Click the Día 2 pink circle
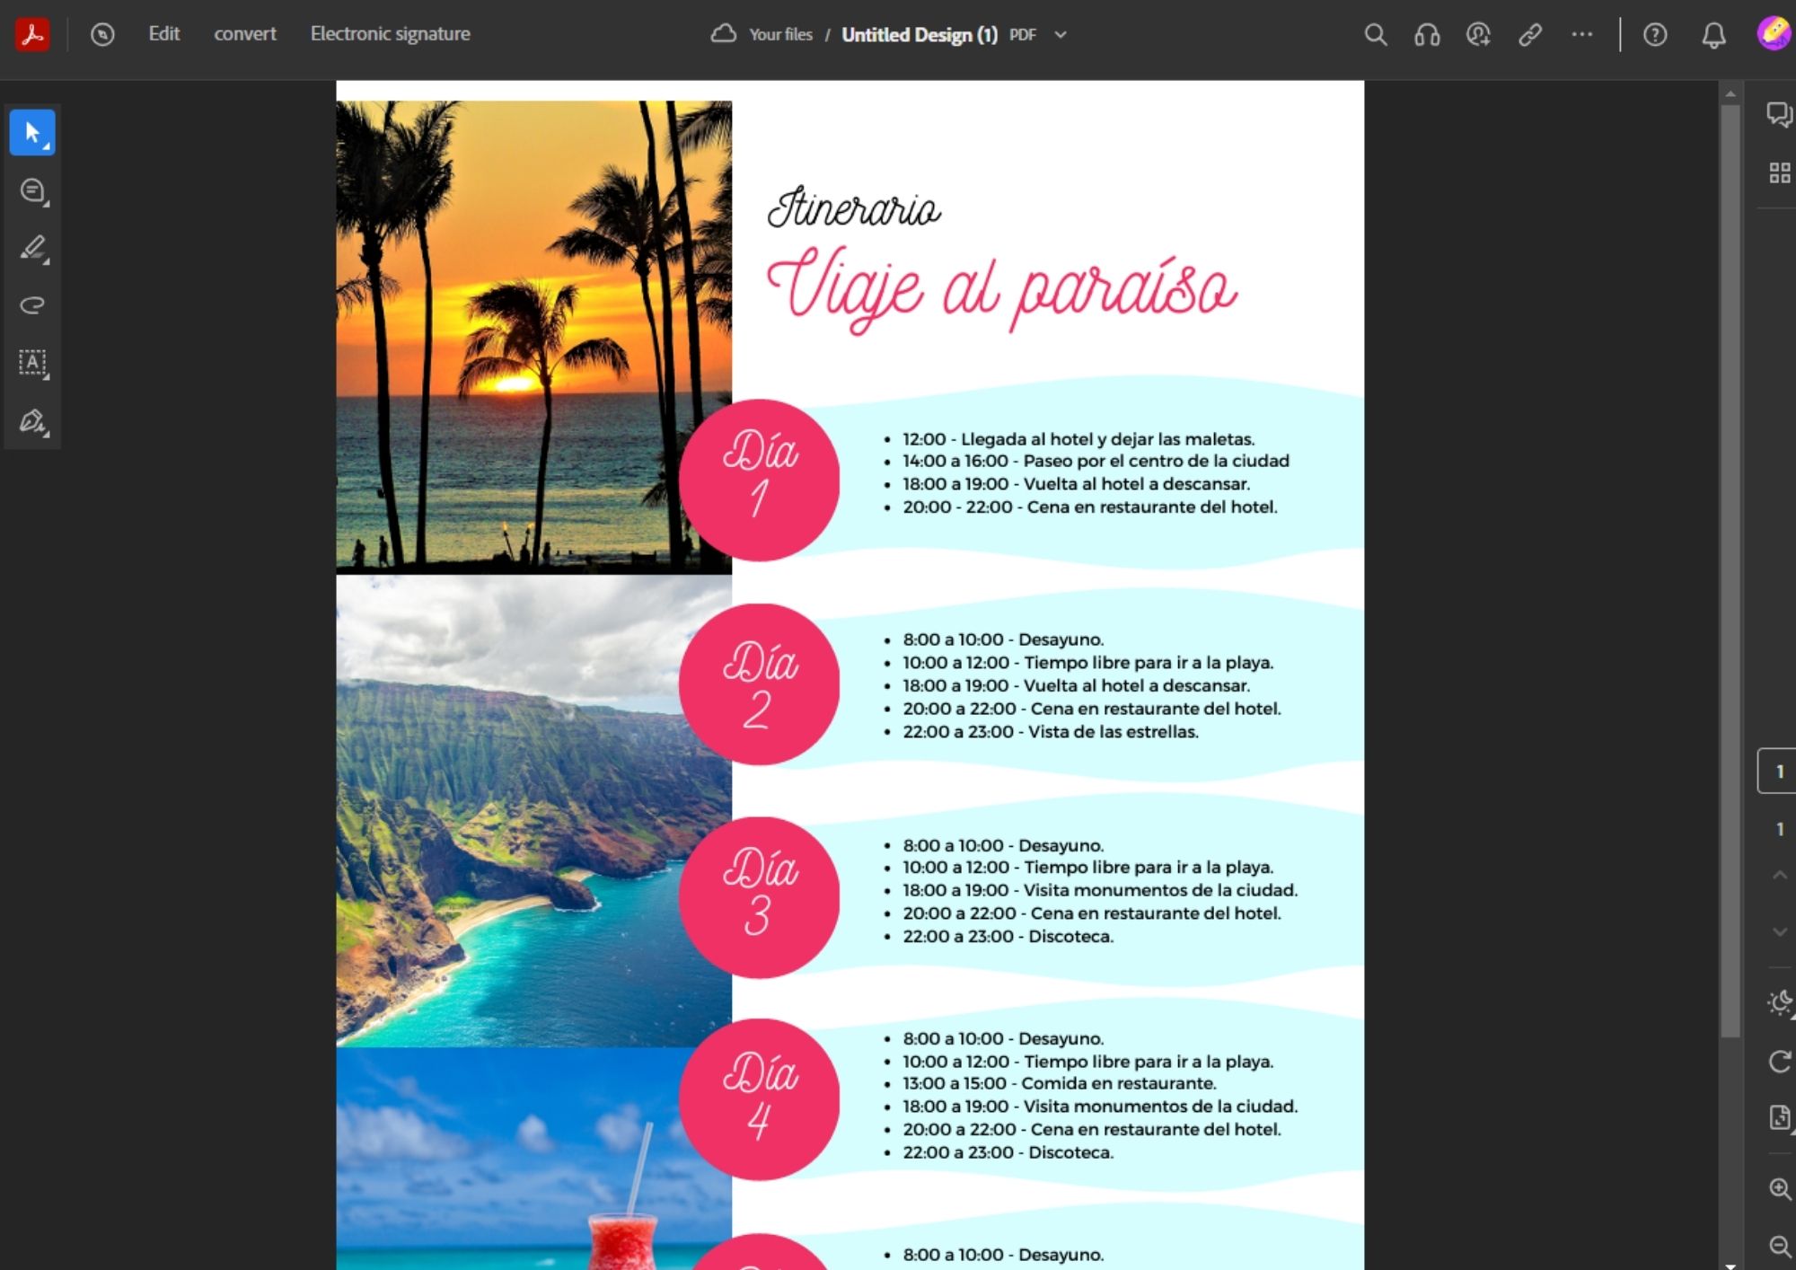The height and width of the screenshot is (1270, 1796). (760, 684)
